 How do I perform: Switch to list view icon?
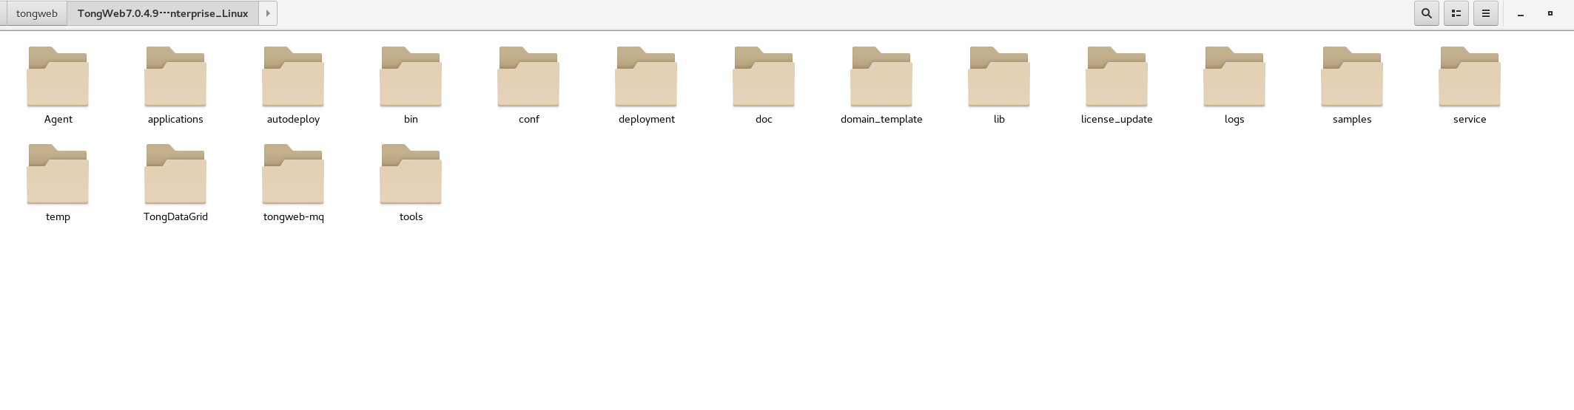tap(1456, 13)
